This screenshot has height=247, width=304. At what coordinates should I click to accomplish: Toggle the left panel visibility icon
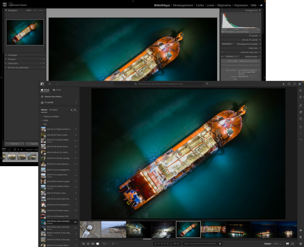pyautogui.click(x=42, y=84)
